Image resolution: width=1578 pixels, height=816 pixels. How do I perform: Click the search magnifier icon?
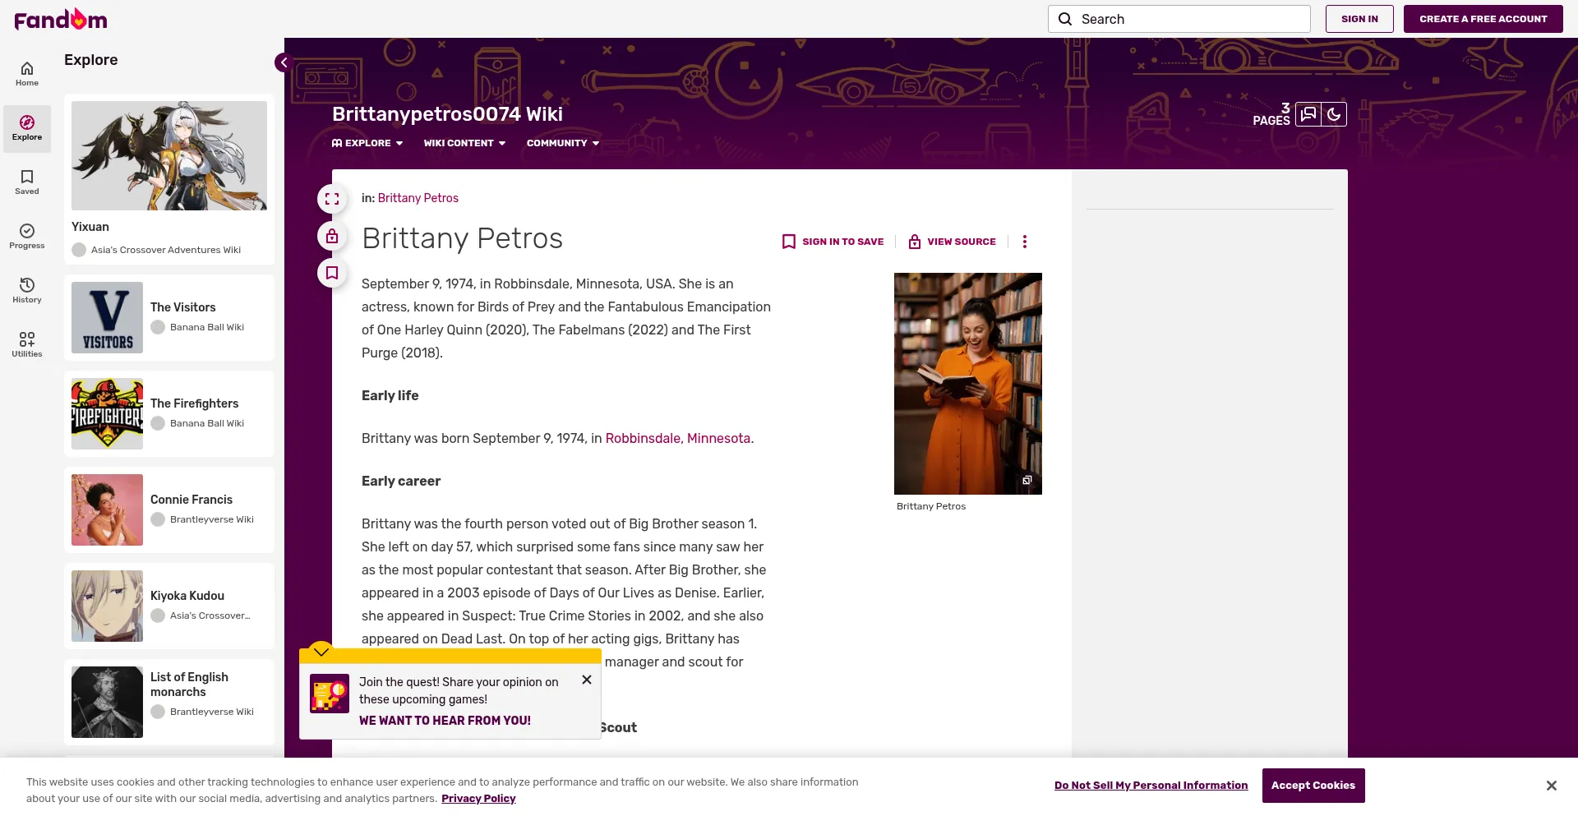[1065, 19]
